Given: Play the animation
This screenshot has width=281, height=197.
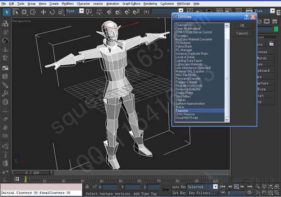Looking at the screenshot, I should tap(236, 187).
